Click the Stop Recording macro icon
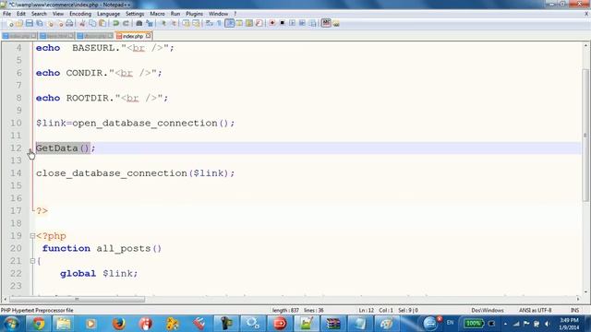The width and height of the screenshot is (591, 332). coord(282,23)
